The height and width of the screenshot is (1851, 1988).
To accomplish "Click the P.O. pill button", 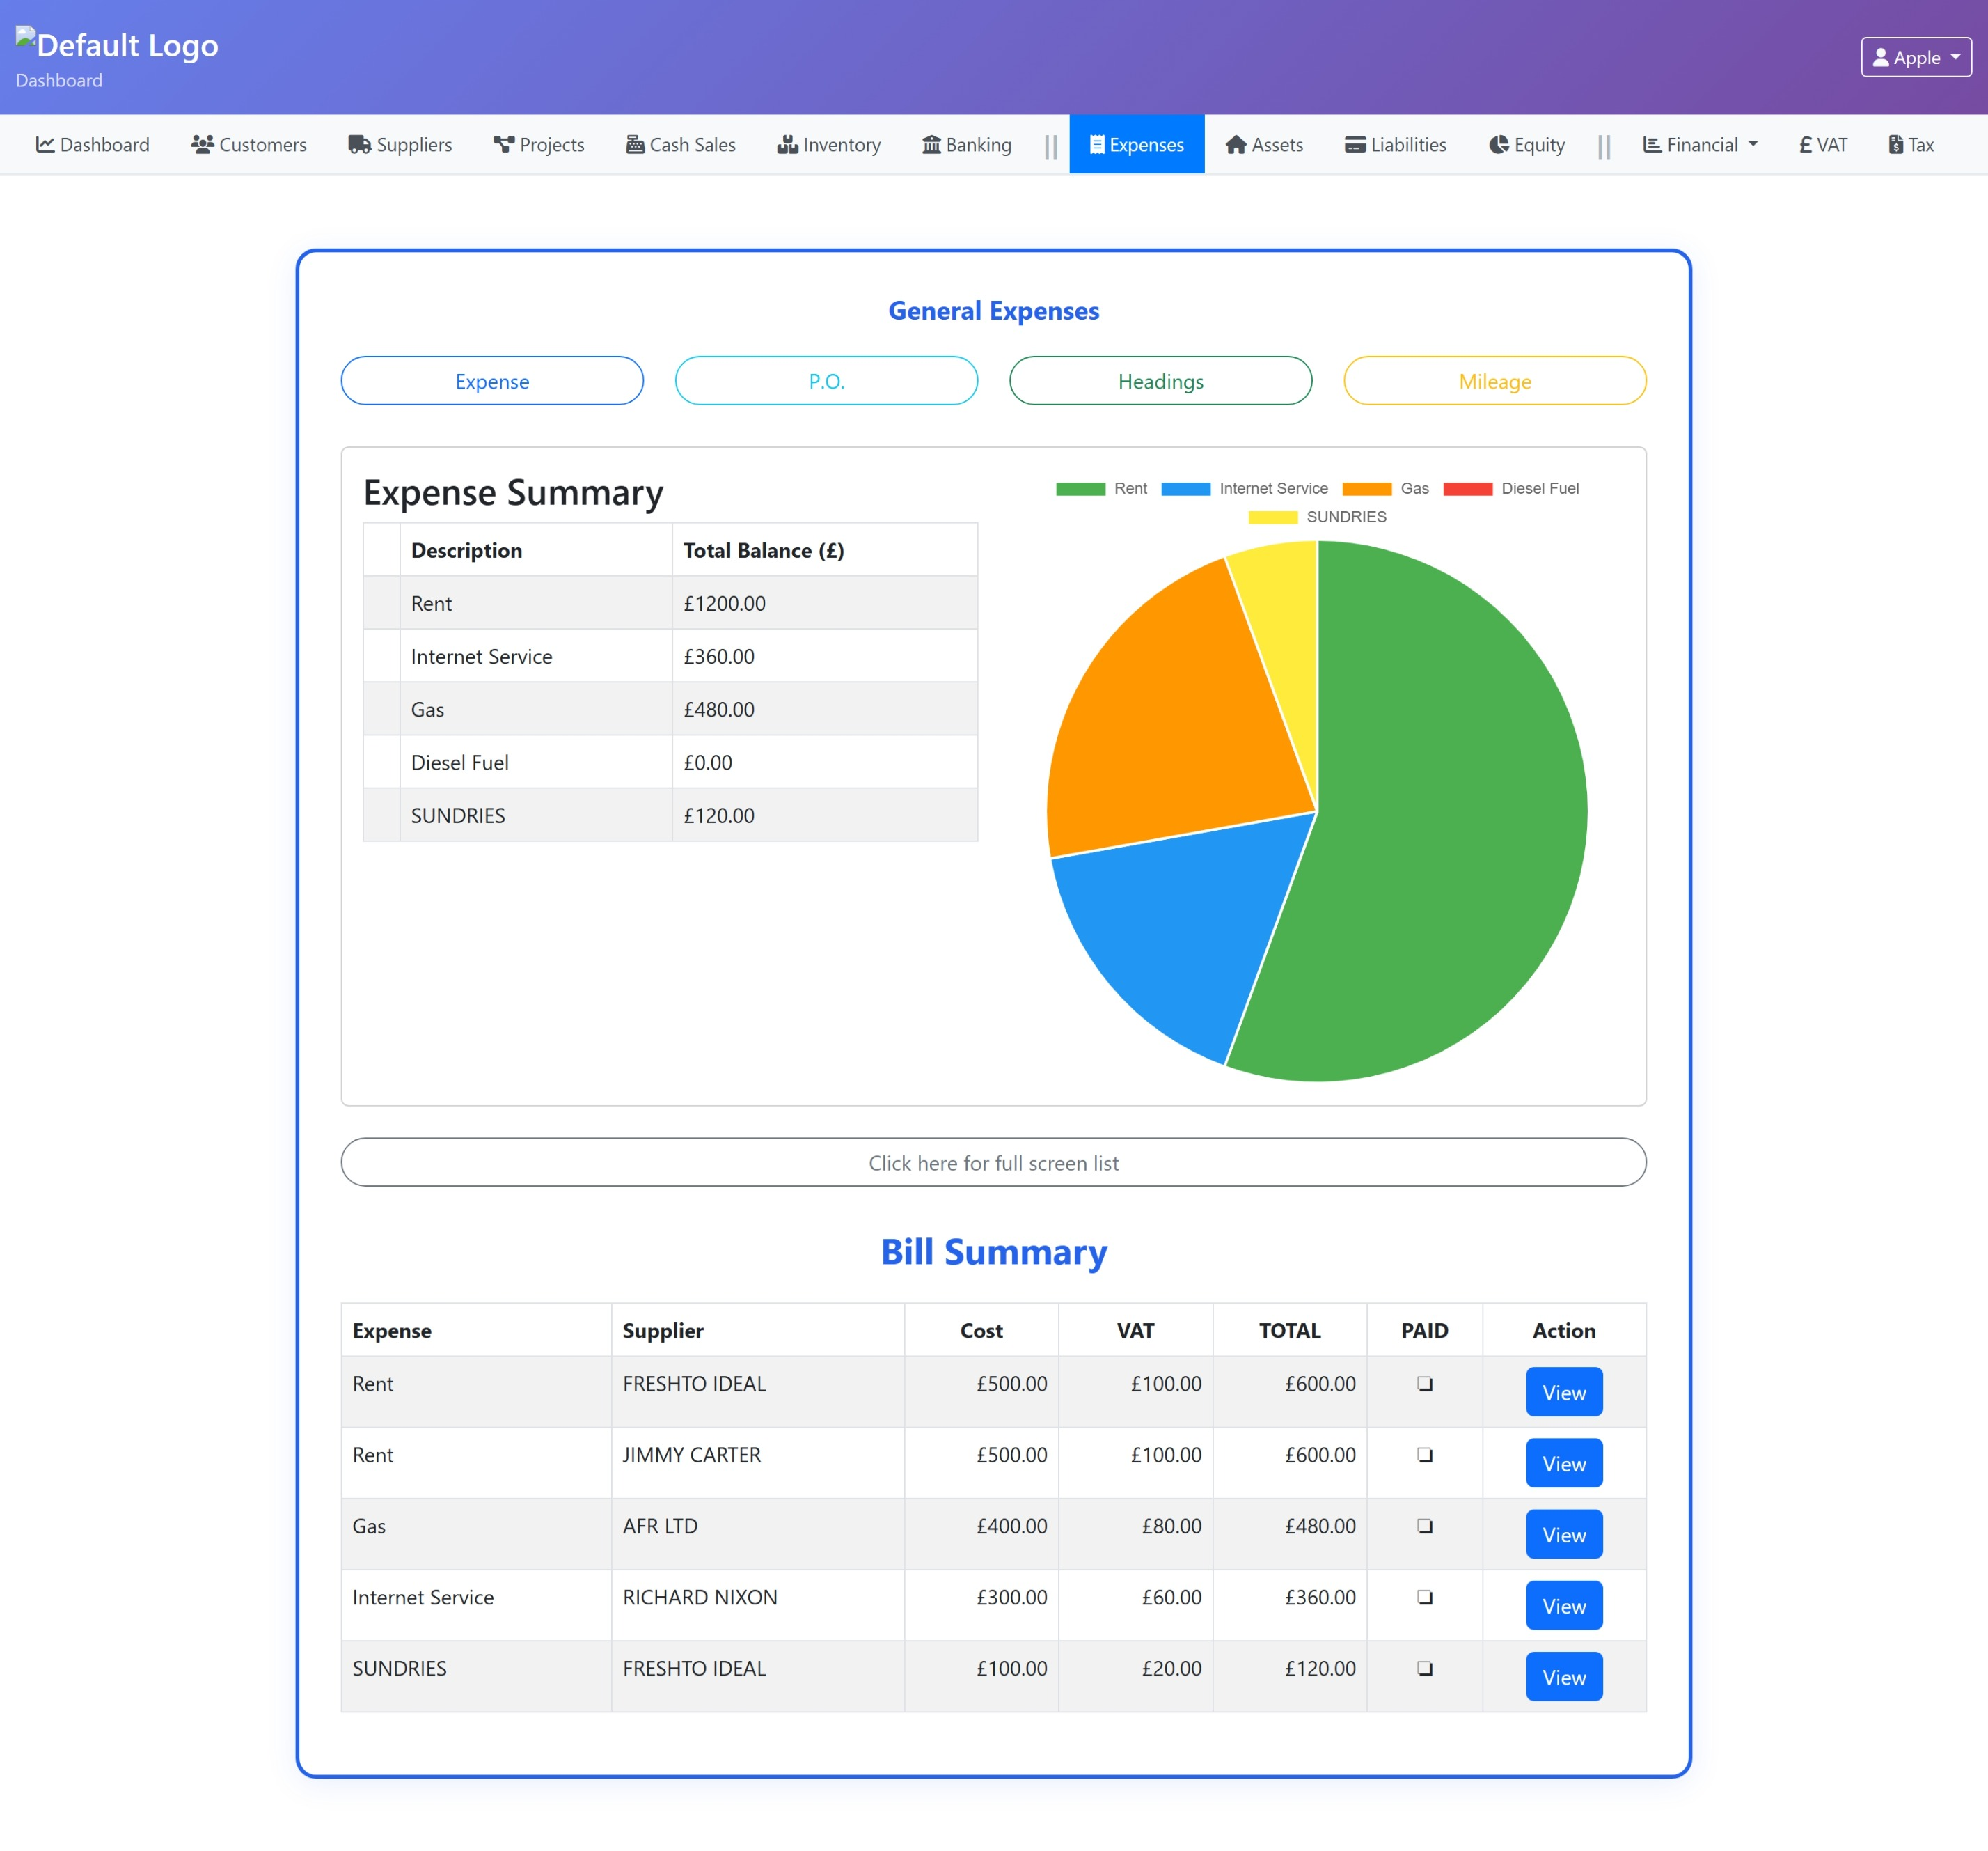I will click(x=826, y=380).
